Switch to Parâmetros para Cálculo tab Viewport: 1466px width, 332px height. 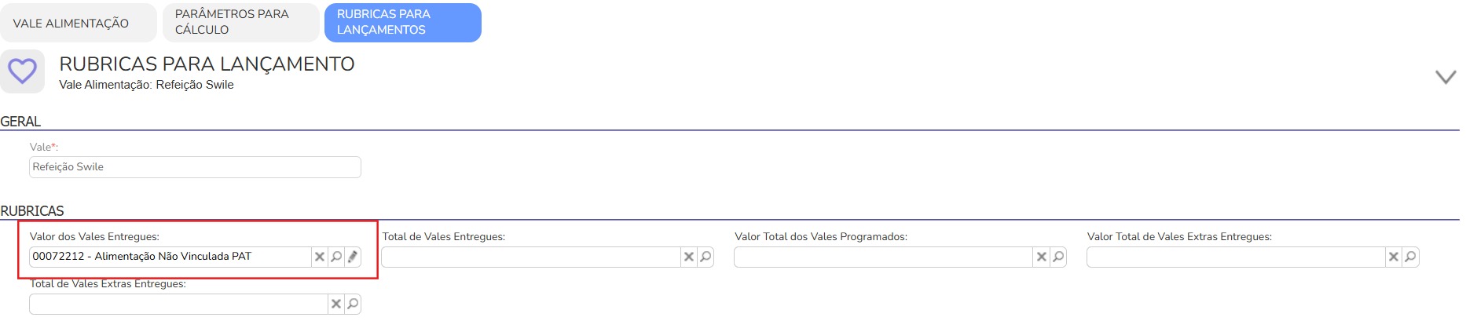(240, 22)
